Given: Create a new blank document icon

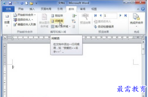Looking at the screenshot, I should point(26,3).
